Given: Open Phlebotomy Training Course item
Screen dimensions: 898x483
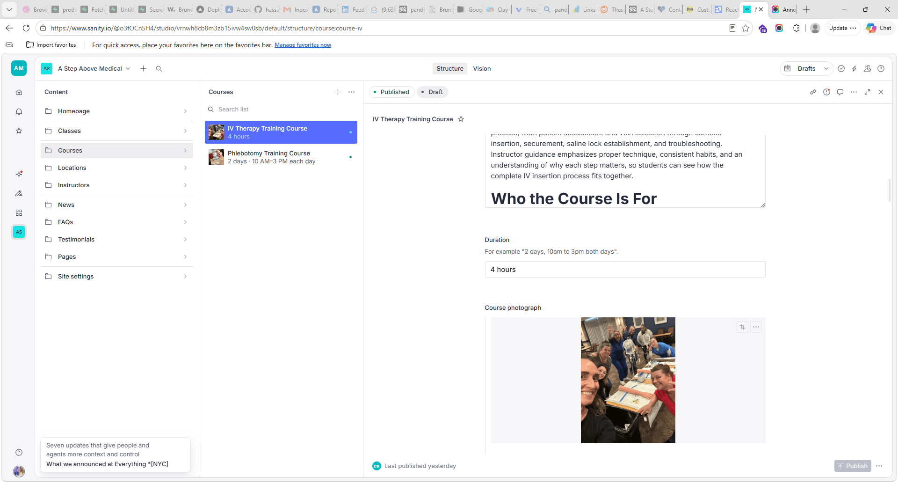Looking at the screenshot, I should coord(281,157).
